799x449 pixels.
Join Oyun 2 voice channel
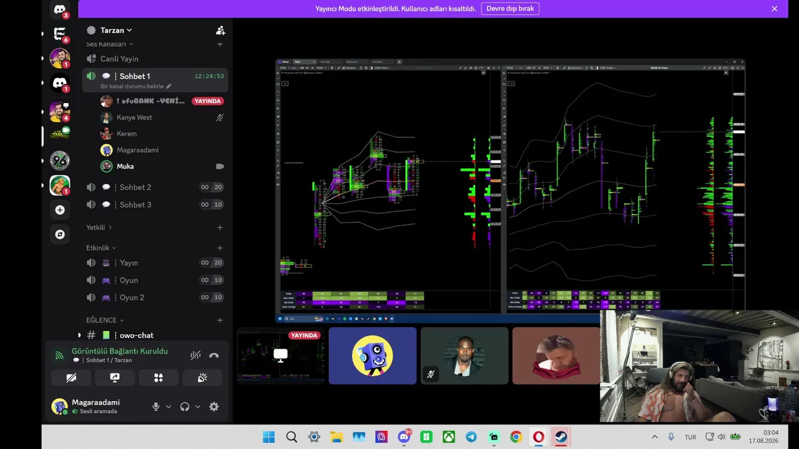coord(155,297)
